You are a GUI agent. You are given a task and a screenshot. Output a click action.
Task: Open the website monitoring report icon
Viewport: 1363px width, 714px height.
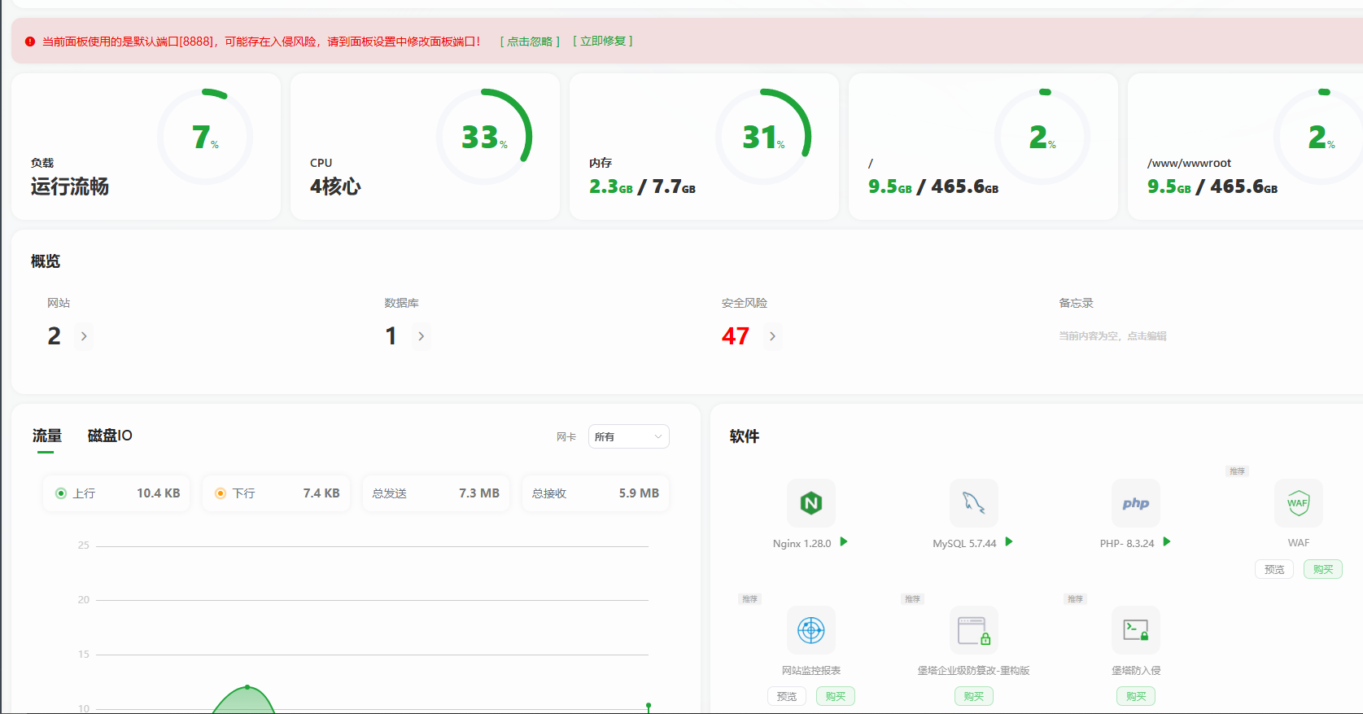coord(811,630)
